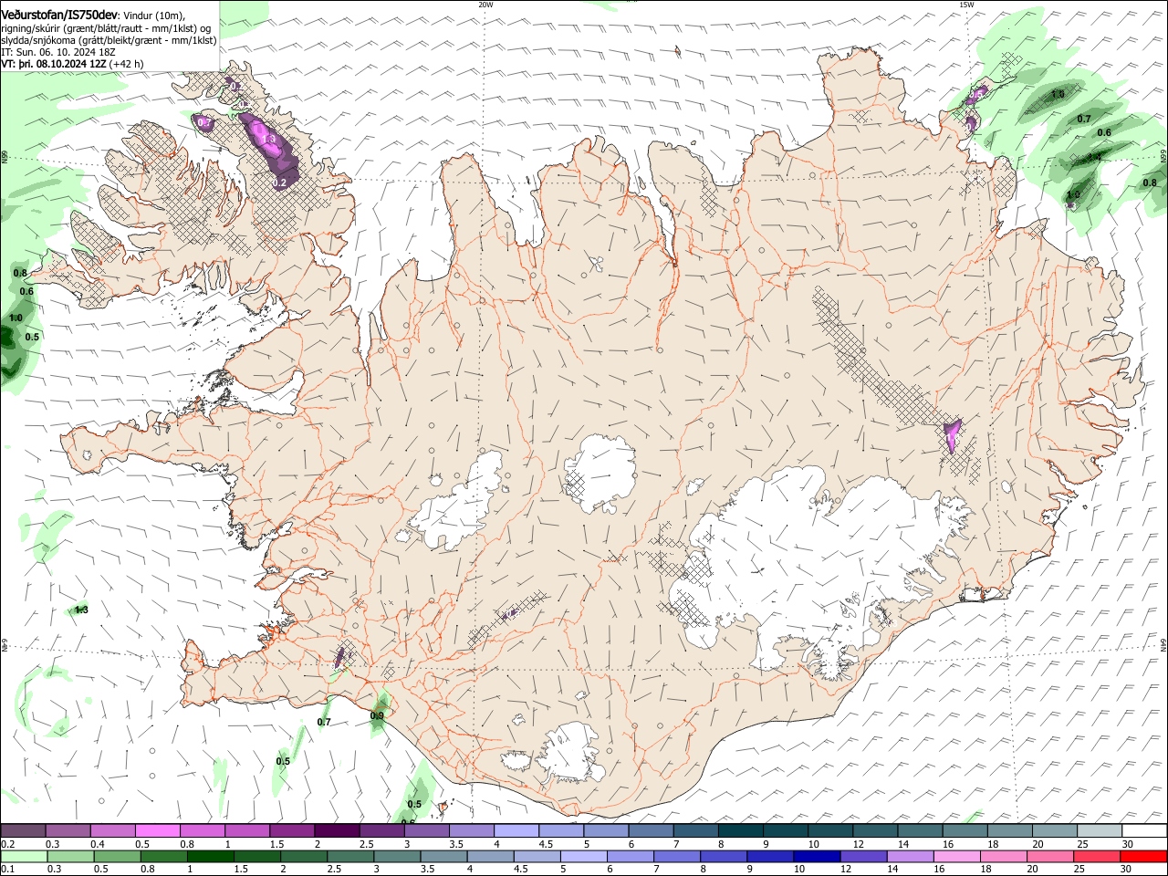
Task: Click the 'Vindur (10m)' label in the header
Action: click(x=154, y=16)
